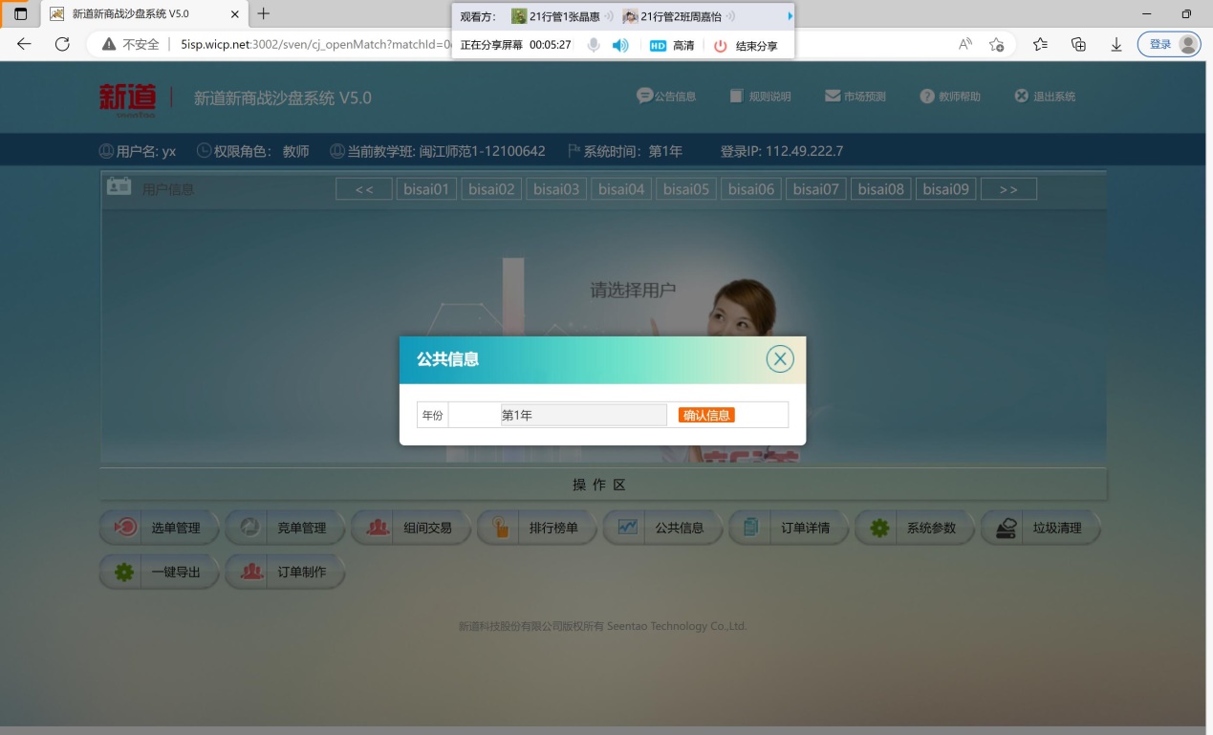Viewport: 1213px width, 735px height.
Task: Click 退出系统 to log out
Action: pos(1044,97)
